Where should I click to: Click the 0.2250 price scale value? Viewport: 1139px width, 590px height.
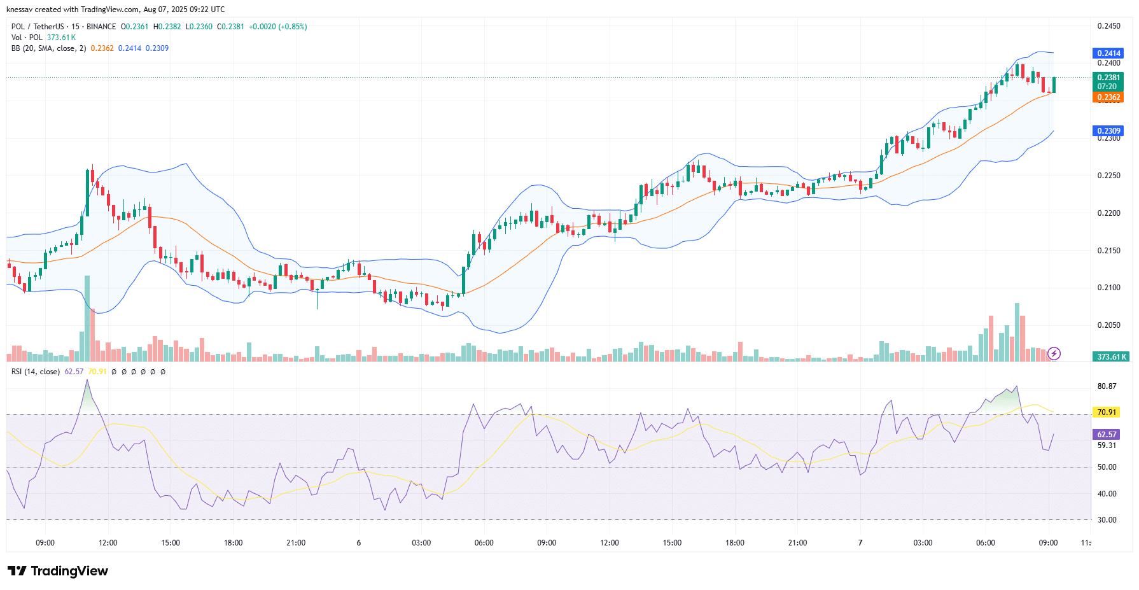coord(1109,176)
